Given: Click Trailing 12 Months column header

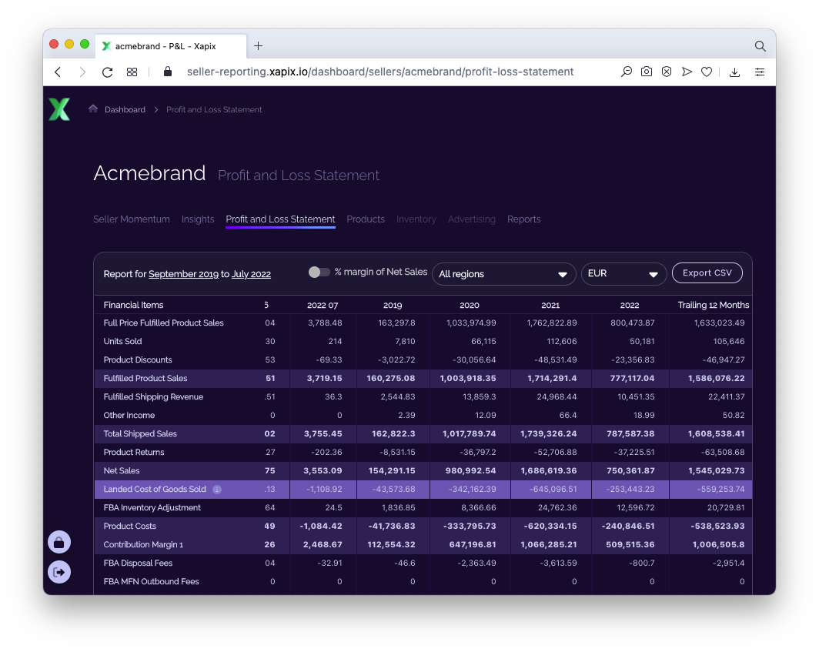Looking at the screenshot, I should coord(713,305).
